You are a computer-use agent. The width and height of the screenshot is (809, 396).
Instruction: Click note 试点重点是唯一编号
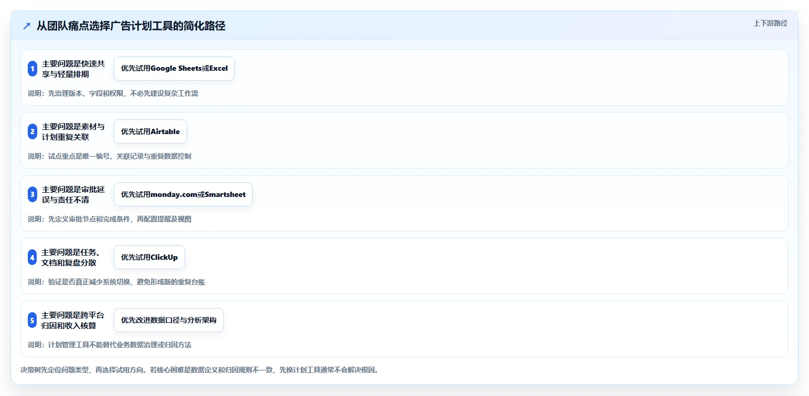(110, 156)
